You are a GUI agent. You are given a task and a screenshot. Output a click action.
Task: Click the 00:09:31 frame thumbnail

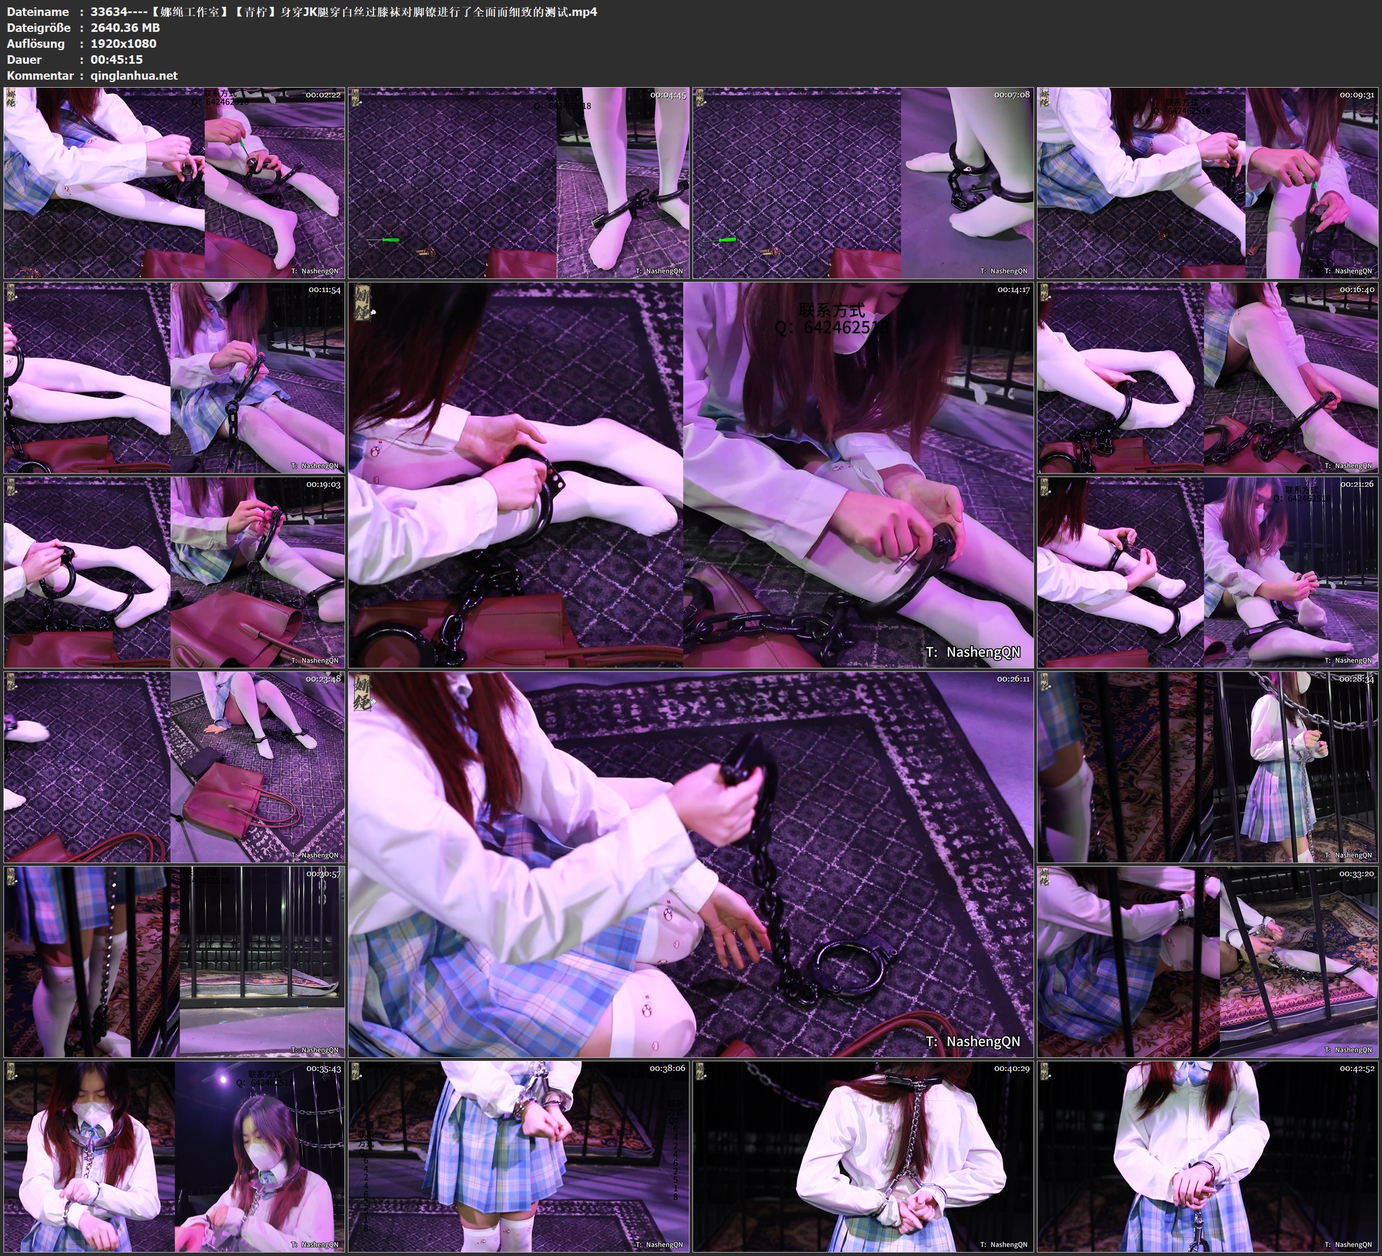pos(1208,183)
